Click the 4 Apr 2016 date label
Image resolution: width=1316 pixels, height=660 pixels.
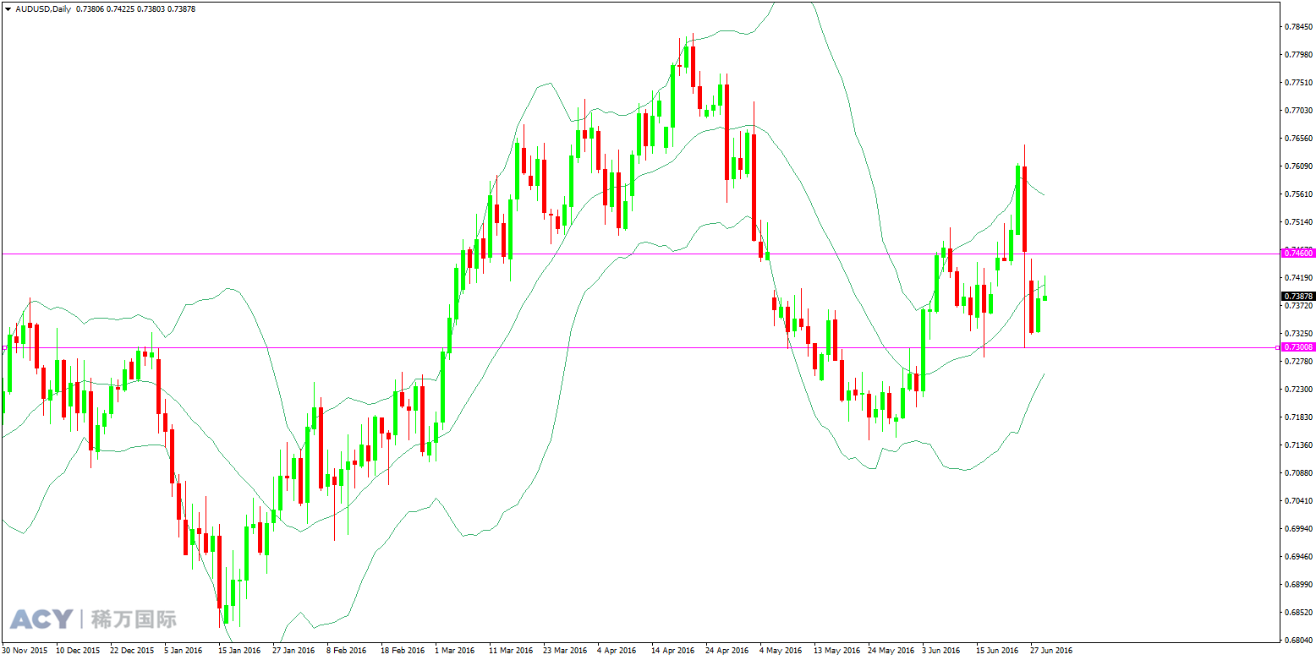[617, 652]
